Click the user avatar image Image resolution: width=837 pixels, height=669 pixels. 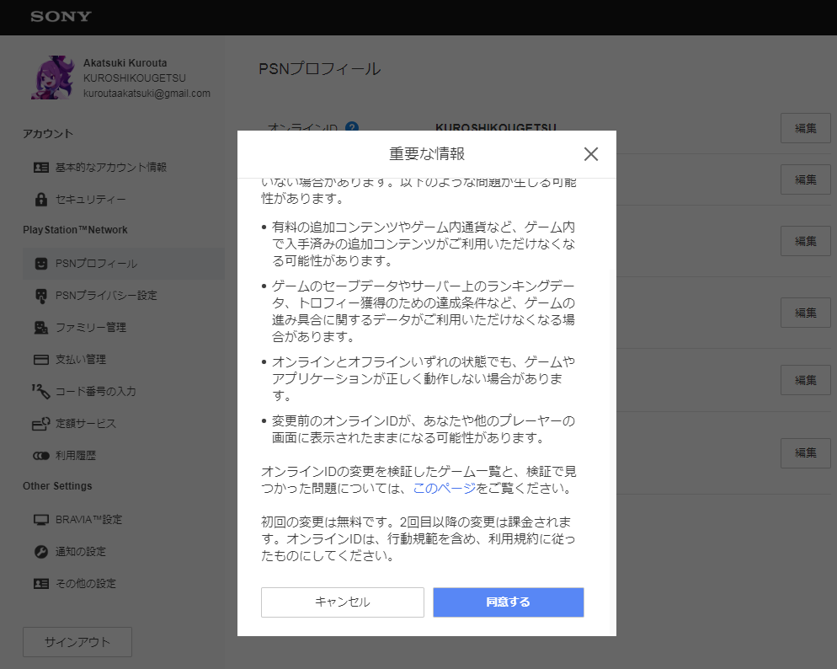click(51, 78)
